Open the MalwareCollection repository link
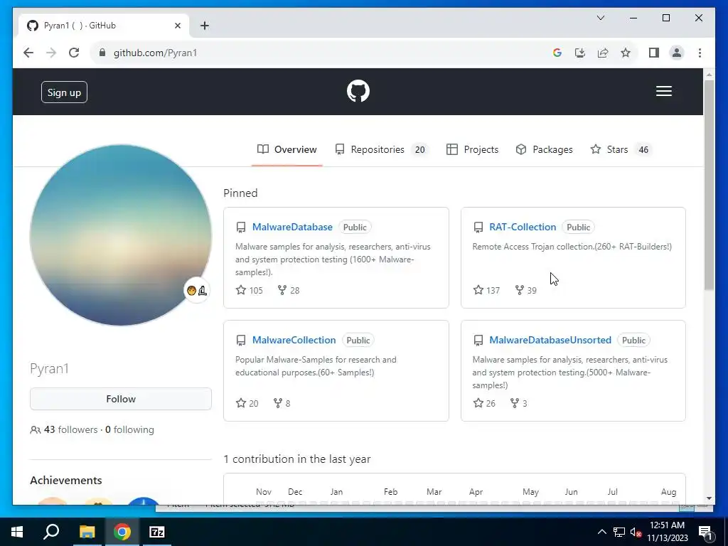Screen dimensions: 728x546 pos(294,340)
